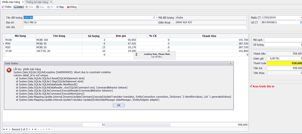This screenshot has width=302, height=134.
Task: Close the Phiếu bán hàng tab
Action: click(x=23, y=2)
